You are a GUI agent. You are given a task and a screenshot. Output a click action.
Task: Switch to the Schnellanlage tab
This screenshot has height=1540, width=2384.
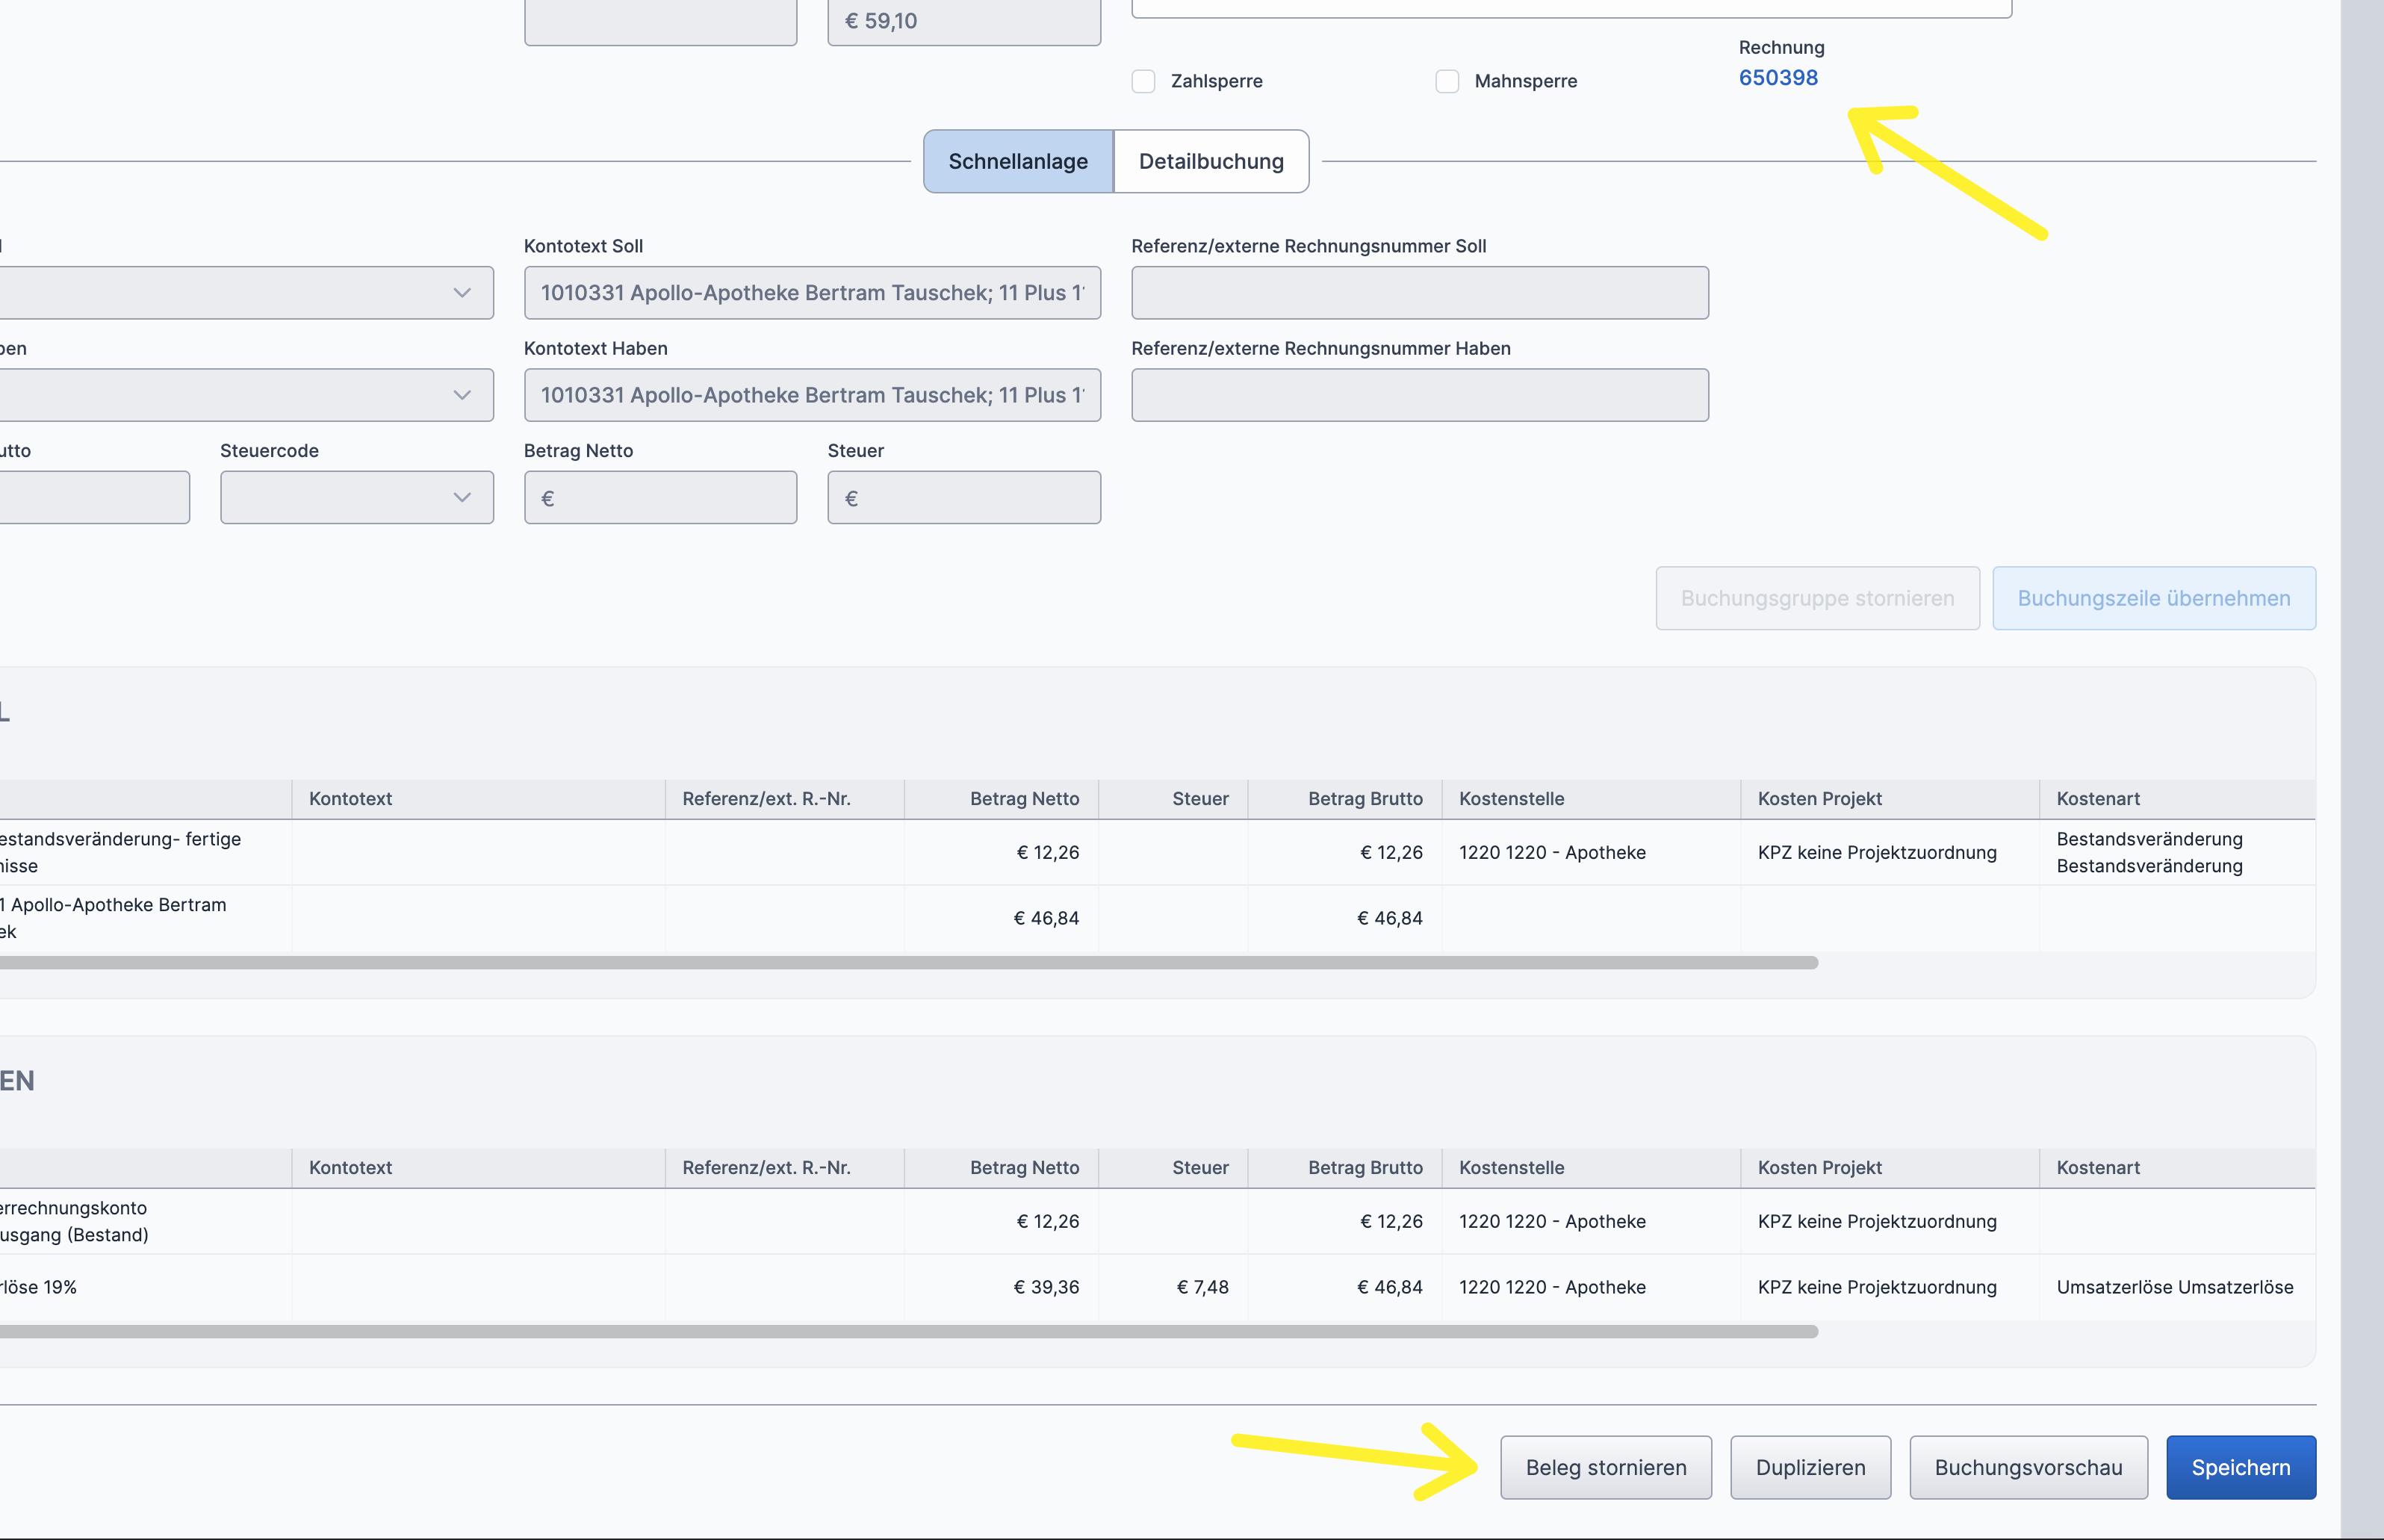(1018, 161)
